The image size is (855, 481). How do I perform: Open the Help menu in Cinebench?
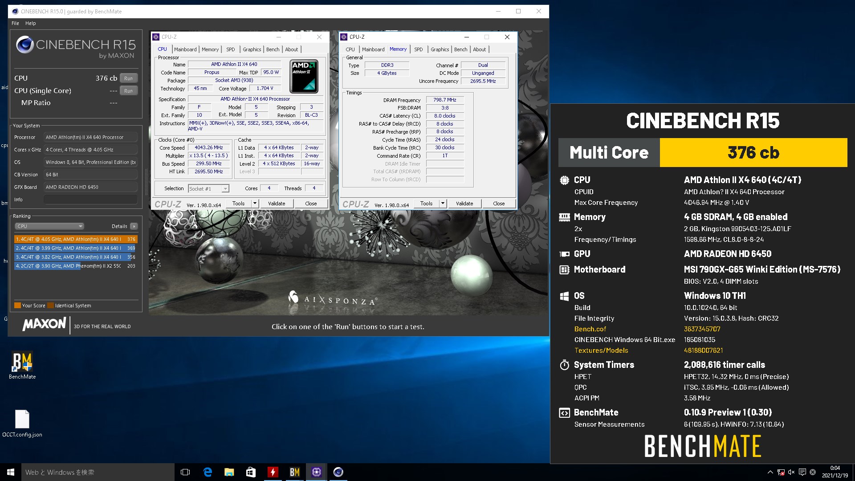coord(30,23)
